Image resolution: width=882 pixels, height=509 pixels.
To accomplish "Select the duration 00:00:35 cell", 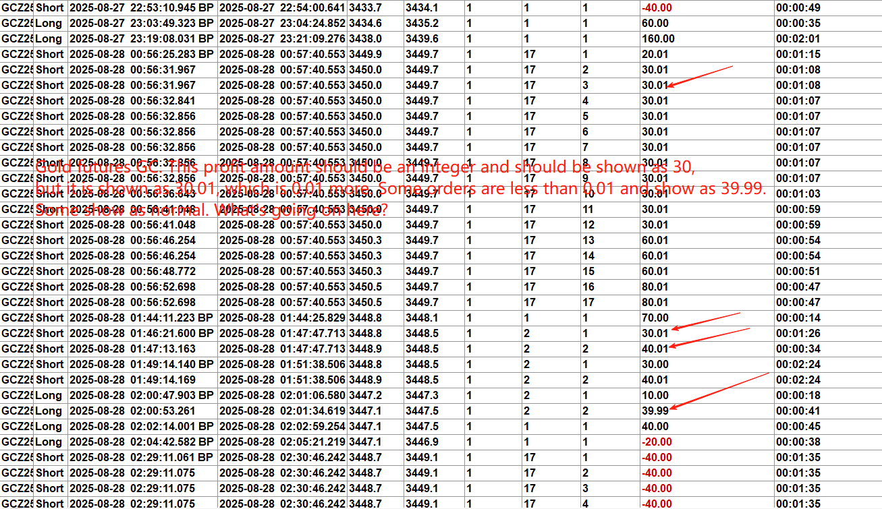I will click(x=827, y=23).
